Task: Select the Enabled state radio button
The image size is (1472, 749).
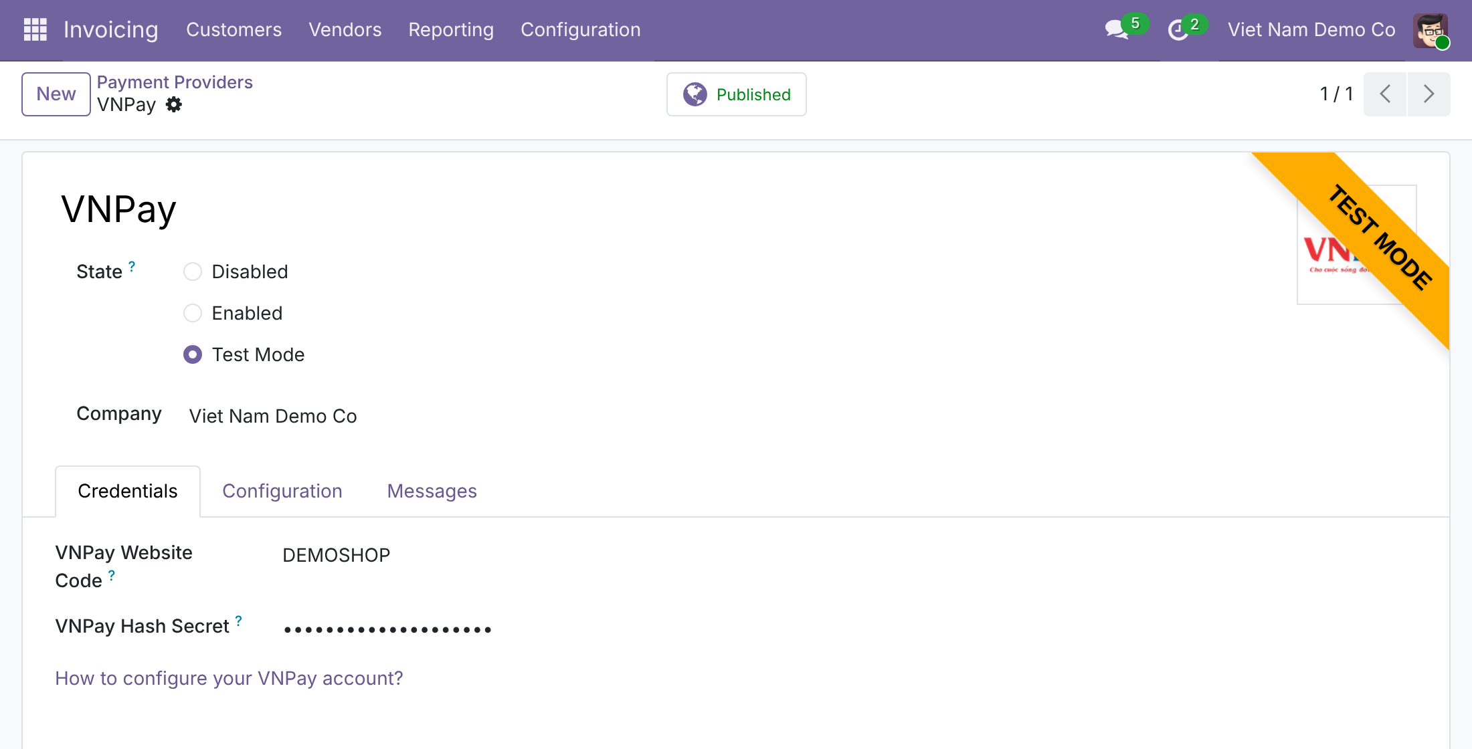Action: tap(193, 313)
